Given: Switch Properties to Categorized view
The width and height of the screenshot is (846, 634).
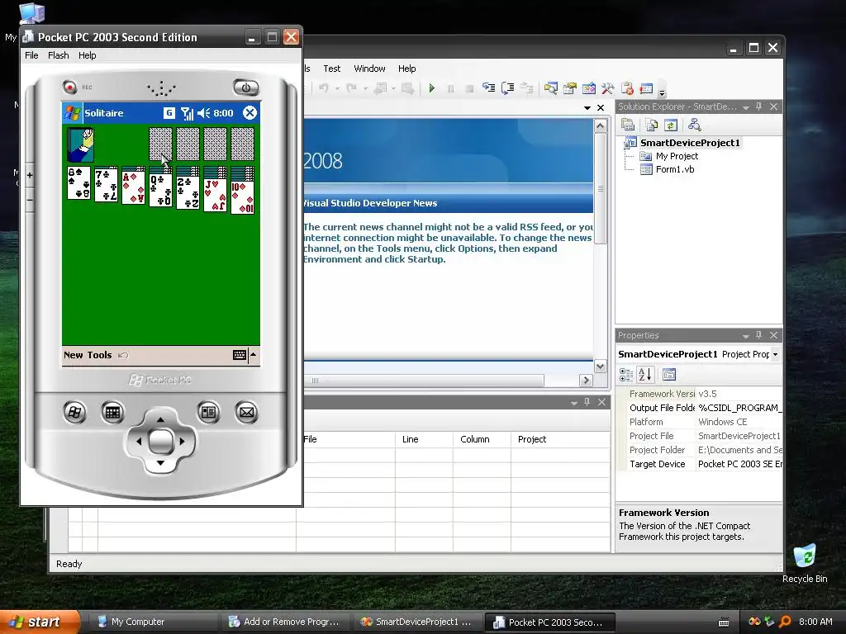Looking at the screenshot, I should click(x=626, y=374).
